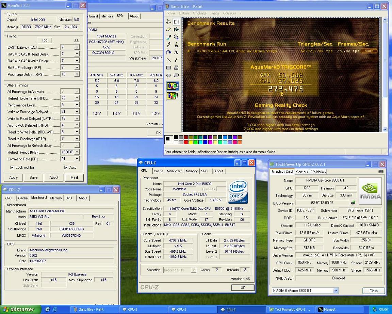The width and height of the screenshot is (392, 314).
Task: Switch to Validation tab in GPU-Z
Action: click(x=318, y=172)
